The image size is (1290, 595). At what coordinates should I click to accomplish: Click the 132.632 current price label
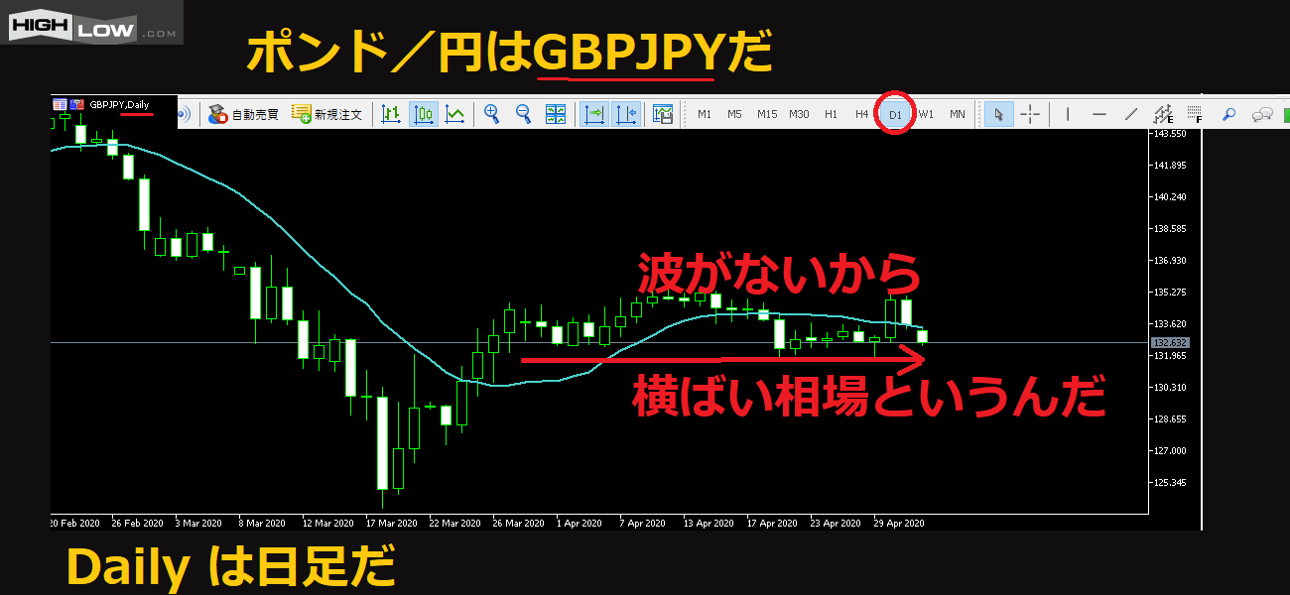coord(1171,343)
